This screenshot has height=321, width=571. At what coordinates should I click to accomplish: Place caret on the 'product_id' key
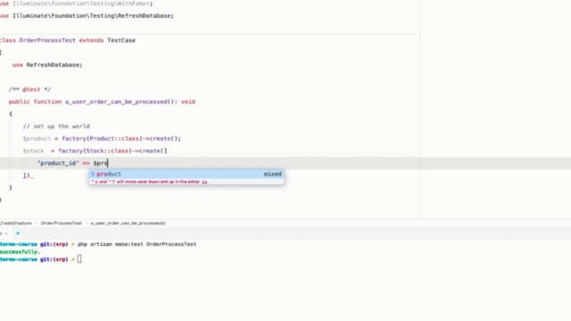[58, 163]
